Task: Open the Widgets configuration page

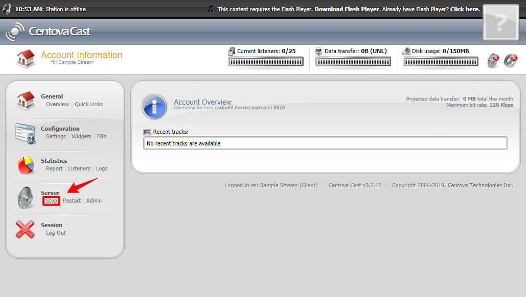Action: pyautogui.click(x=81, y=136)
